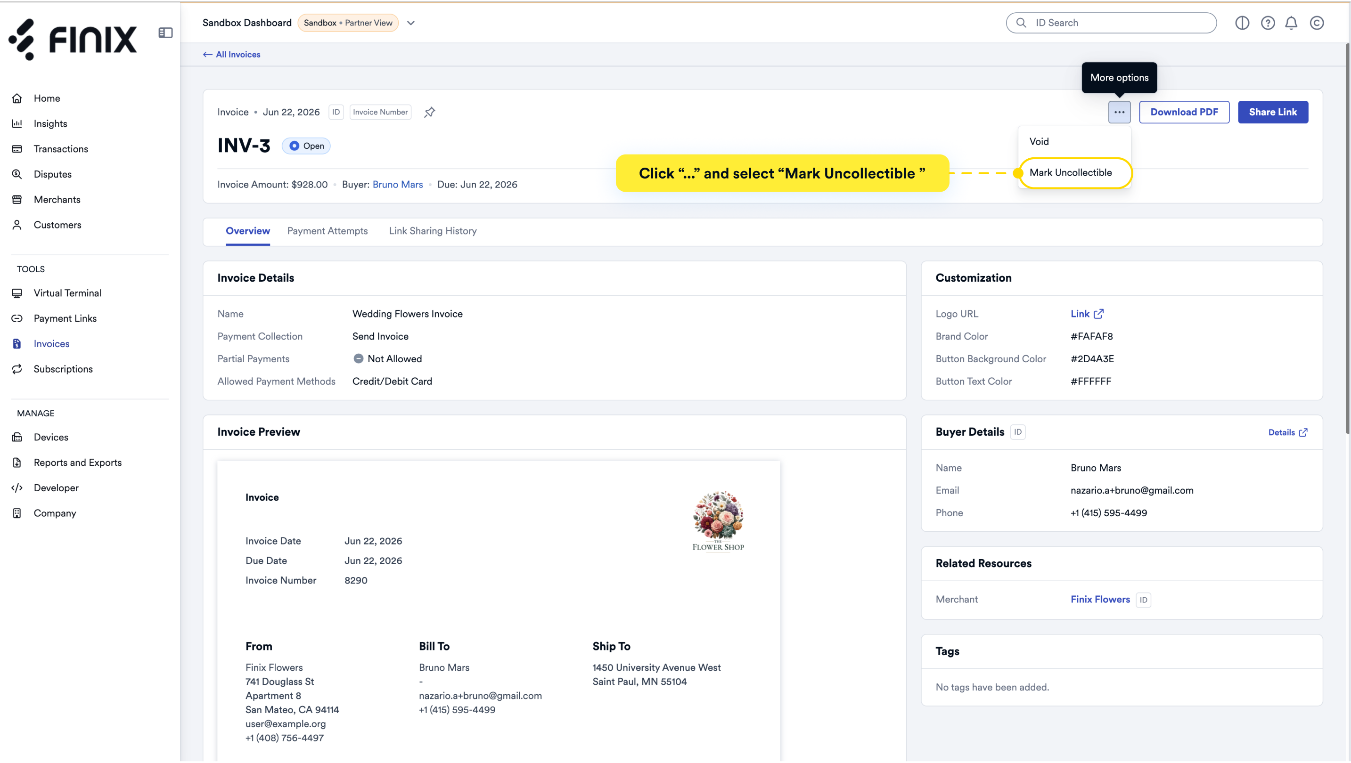The width and height of the screenshot is (1351, 763).
Task: Open the Logo URL external link
Action: pos(1087,314)
